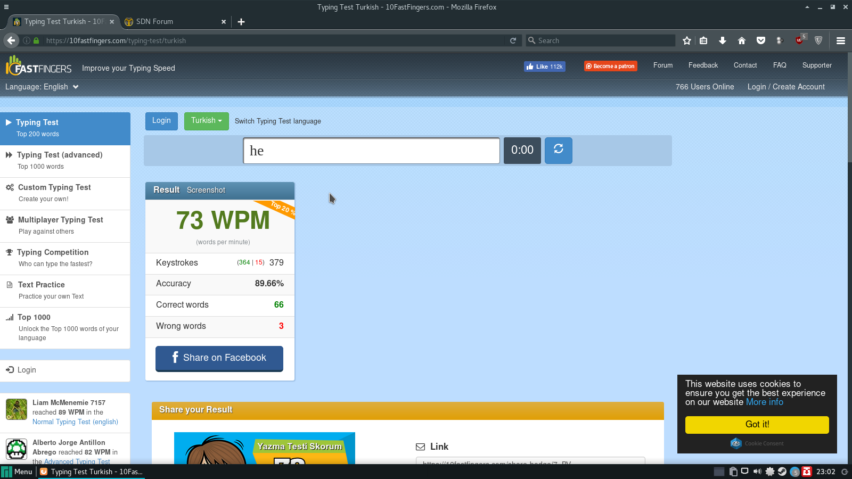Click the browser Search box
852x479 pixels.
(x=601, y=40)
